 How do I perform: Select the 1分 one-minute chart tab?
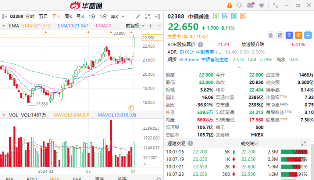click(x=92, y=16)
